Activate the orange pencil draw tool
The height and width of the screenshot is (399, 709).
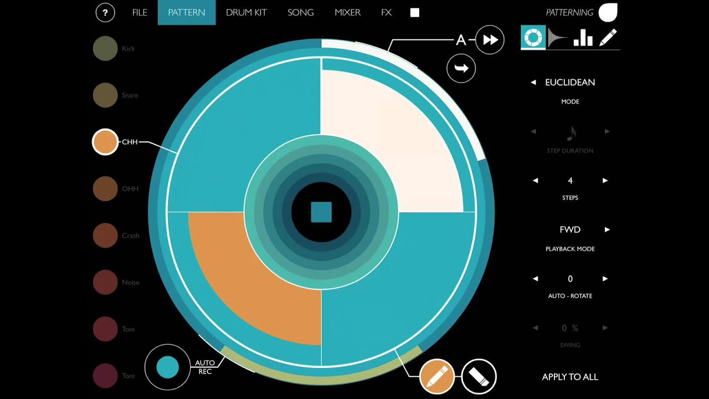click(x=437, y=376)
